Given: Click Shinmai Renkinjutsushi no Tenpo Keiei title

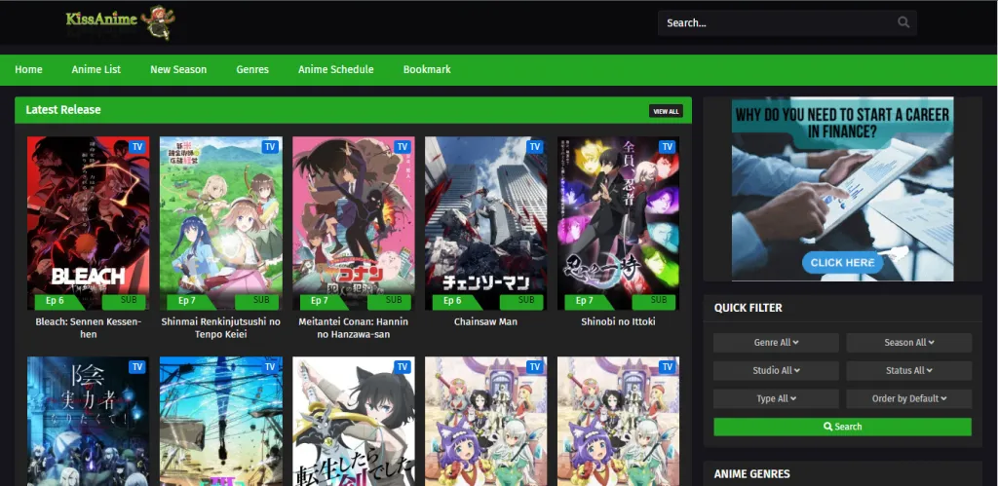Looking at the screenshot, I should coord(221,327).
